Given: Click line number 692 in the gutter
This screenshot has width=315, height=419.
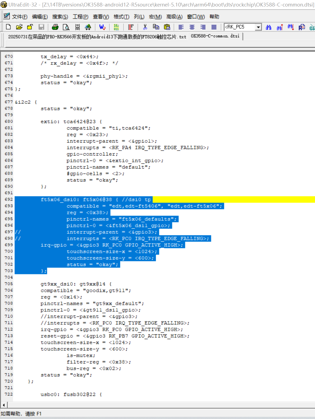Looking at the screenshot, I should coord(9,199).
